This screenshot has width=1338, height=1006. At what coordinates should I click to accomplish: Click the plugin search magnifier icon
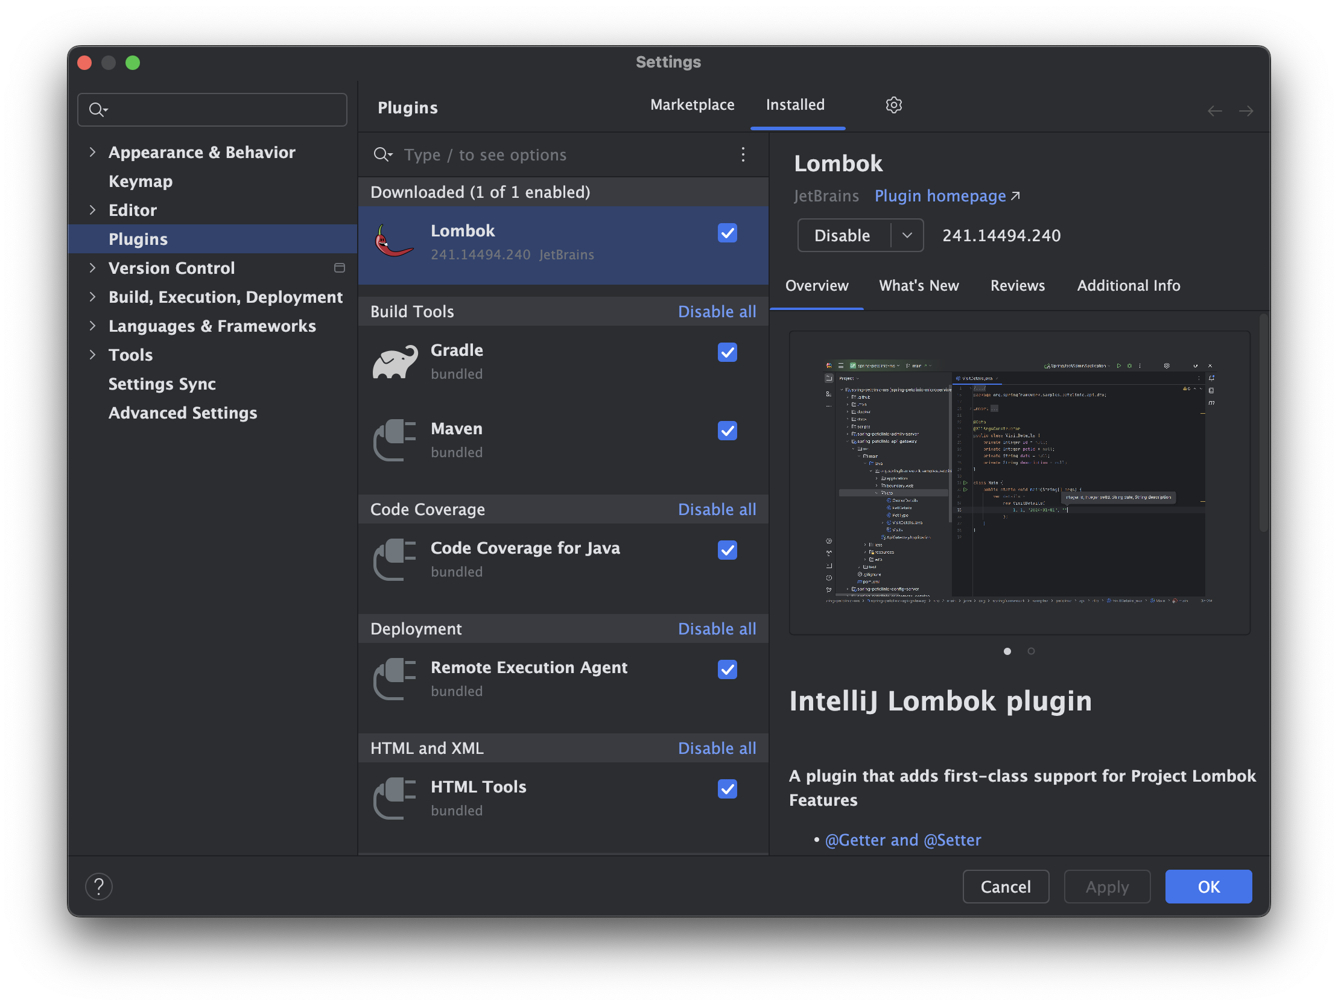(382, 155)
